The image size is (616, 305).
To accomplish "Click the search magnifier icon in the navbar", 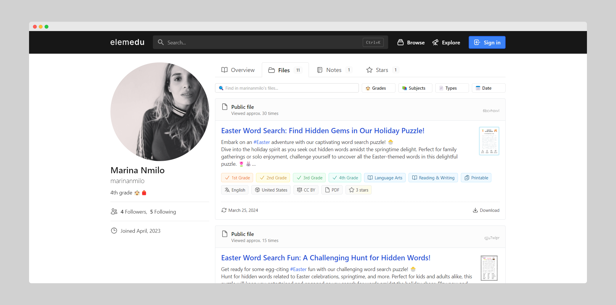I will point(161,42).
